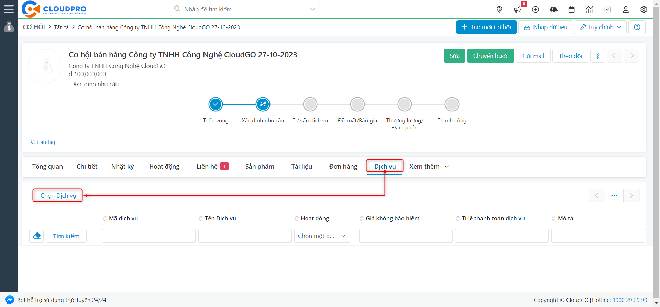Select the Tư vấn dịch vụ stage step
The image size is (660, 307).
point(310,104)
